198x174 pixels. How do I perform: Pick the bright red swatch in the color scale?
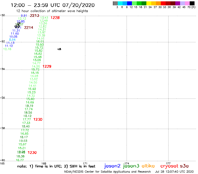click(163, 3)
